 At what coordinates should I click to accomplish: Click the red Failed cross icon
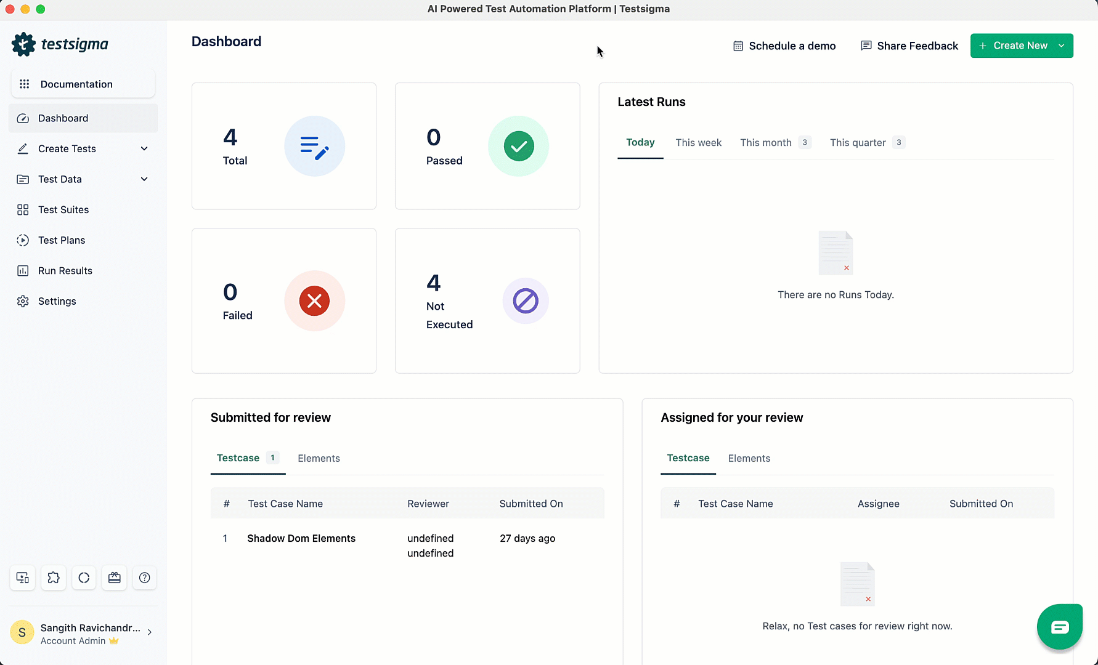314,301
